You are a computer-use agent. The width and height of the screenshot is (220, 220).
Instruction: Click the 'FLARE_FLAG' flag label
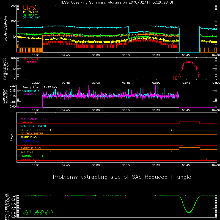pos(29,137)
